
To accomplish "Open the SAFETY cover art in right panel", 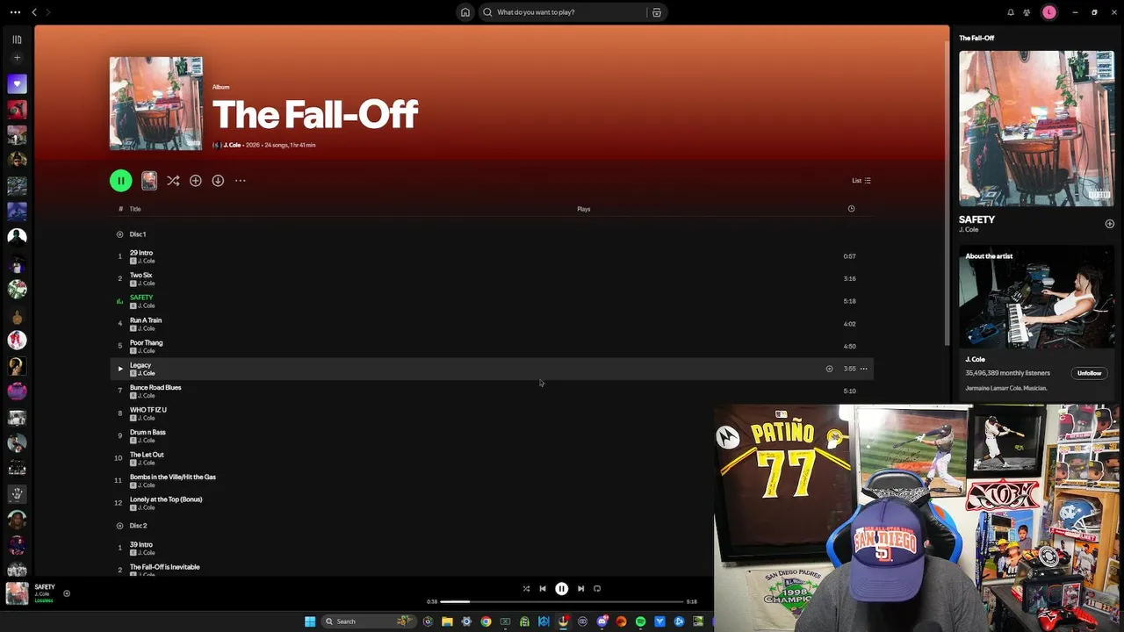I will click(1036, 128).
